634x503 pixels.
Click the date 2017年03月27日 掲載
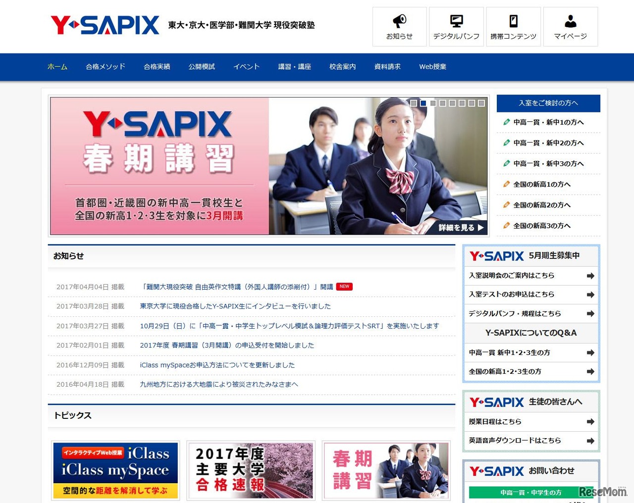click(90, 326)
